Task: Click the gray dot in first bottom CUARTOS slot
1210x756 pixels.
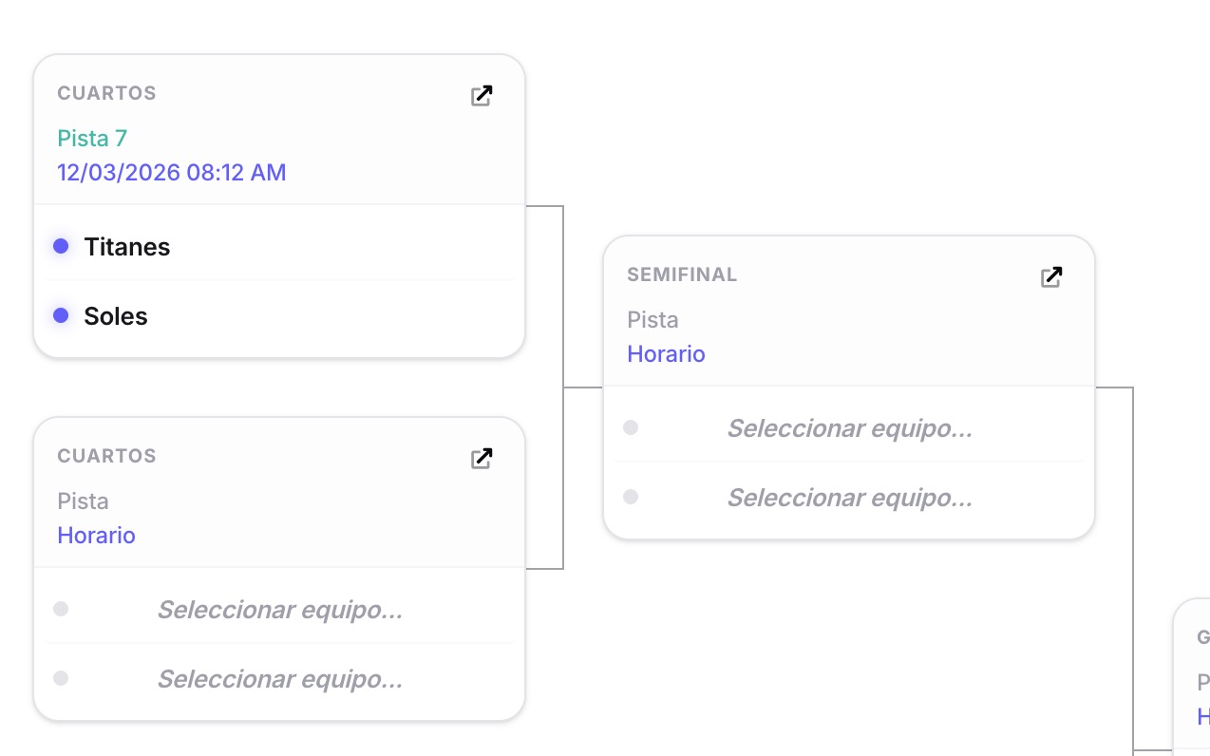Action: tap(60, 610)
